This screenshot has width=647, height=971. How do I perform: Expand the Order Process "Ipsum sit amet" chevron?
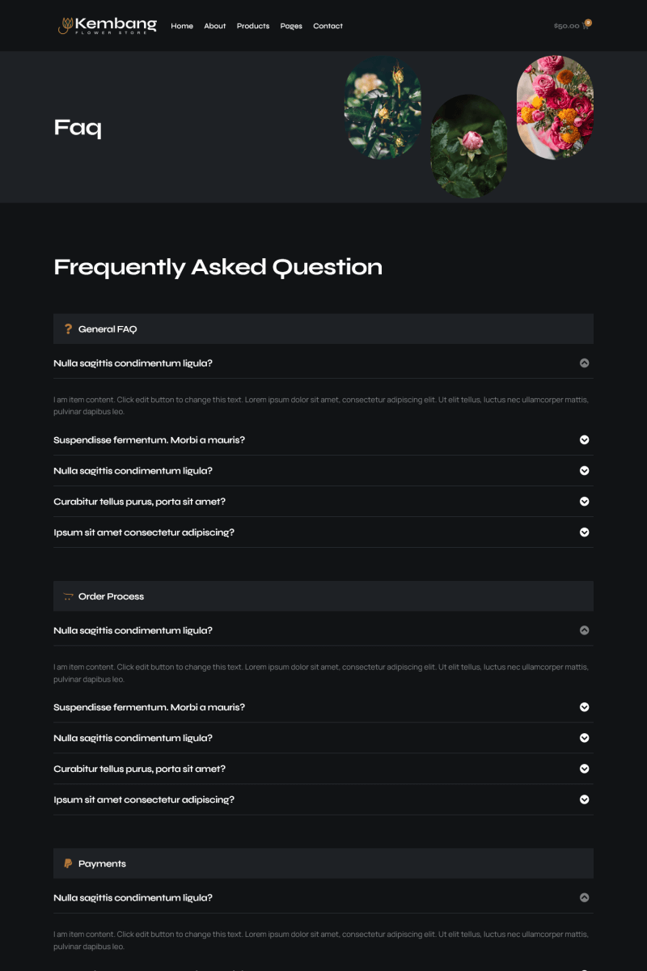(585, 799)
